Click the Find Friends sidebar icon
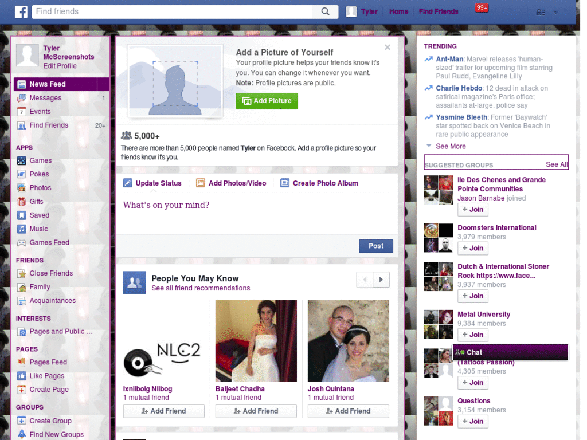 pos(22,125)
